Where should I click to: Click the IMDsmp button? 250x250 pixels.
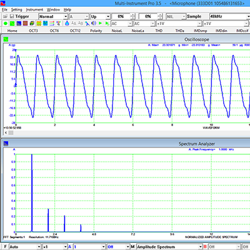coord(201,31)
